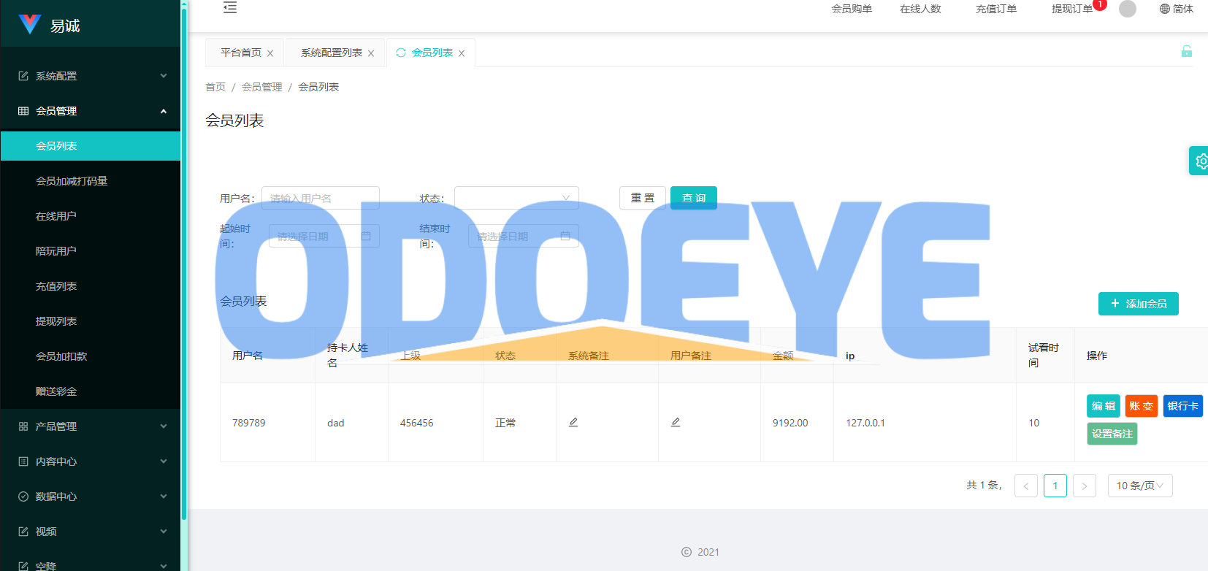The height and width of the screenshot is (571, 1208).
Task: Edit the 系统备注 pencil icon for user 789789
Action: pos(573,422)
